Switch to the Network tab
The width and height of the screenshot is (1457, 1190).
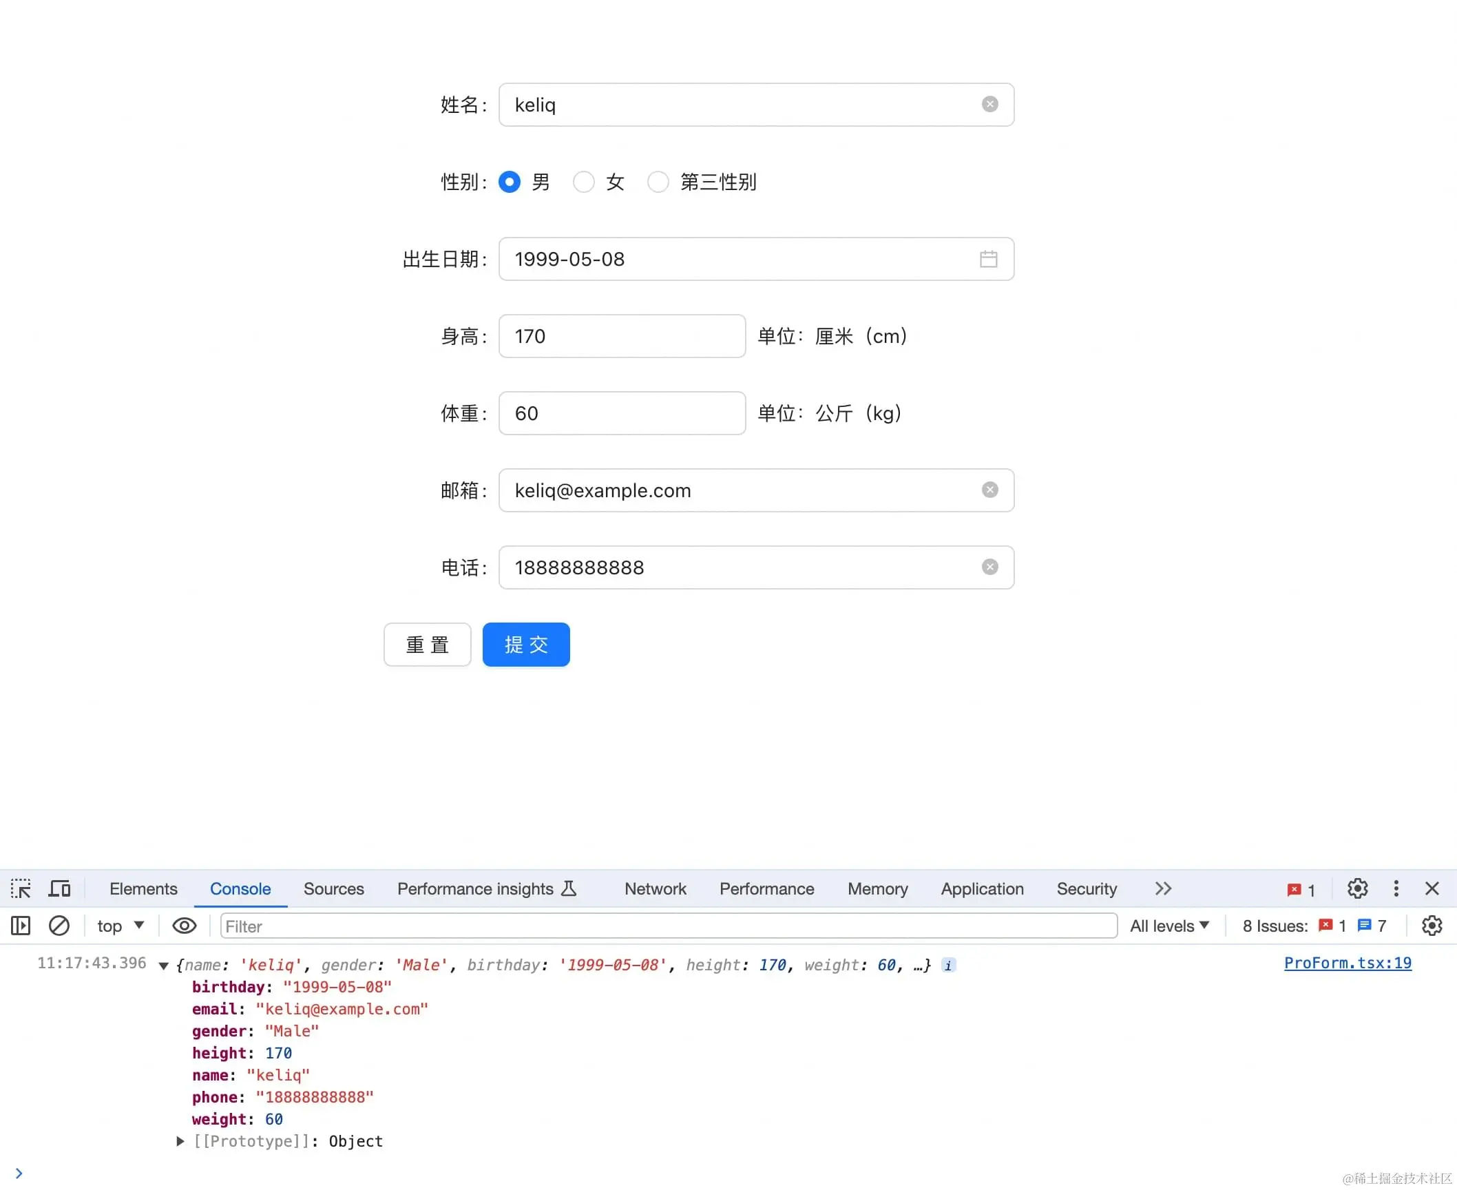(655, 888)
